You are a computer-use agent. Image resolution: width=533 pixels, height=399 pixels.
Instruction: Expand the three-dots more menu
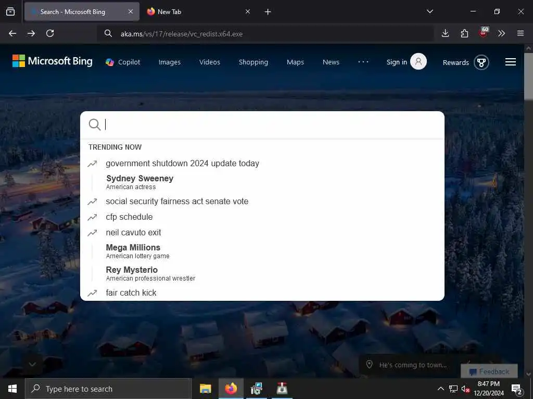[363, 62]
